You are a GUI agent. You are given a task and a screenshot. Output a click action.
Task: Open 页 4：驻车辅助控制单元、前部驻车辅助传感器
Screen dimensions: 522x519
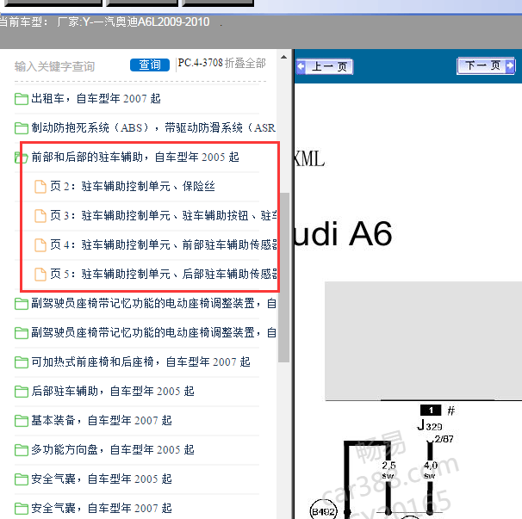click(x=164, y=244)
